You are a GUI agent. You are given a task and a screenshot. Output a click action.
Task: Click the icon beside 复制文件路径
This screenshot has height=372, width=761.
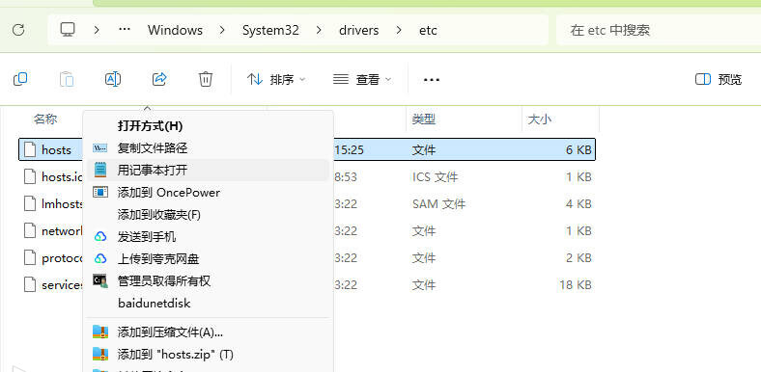[100, 147]
